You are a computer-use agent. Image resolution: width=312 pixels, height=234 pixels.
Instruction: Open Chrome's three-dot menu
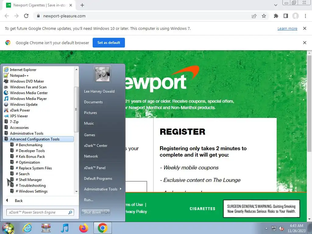305,16
